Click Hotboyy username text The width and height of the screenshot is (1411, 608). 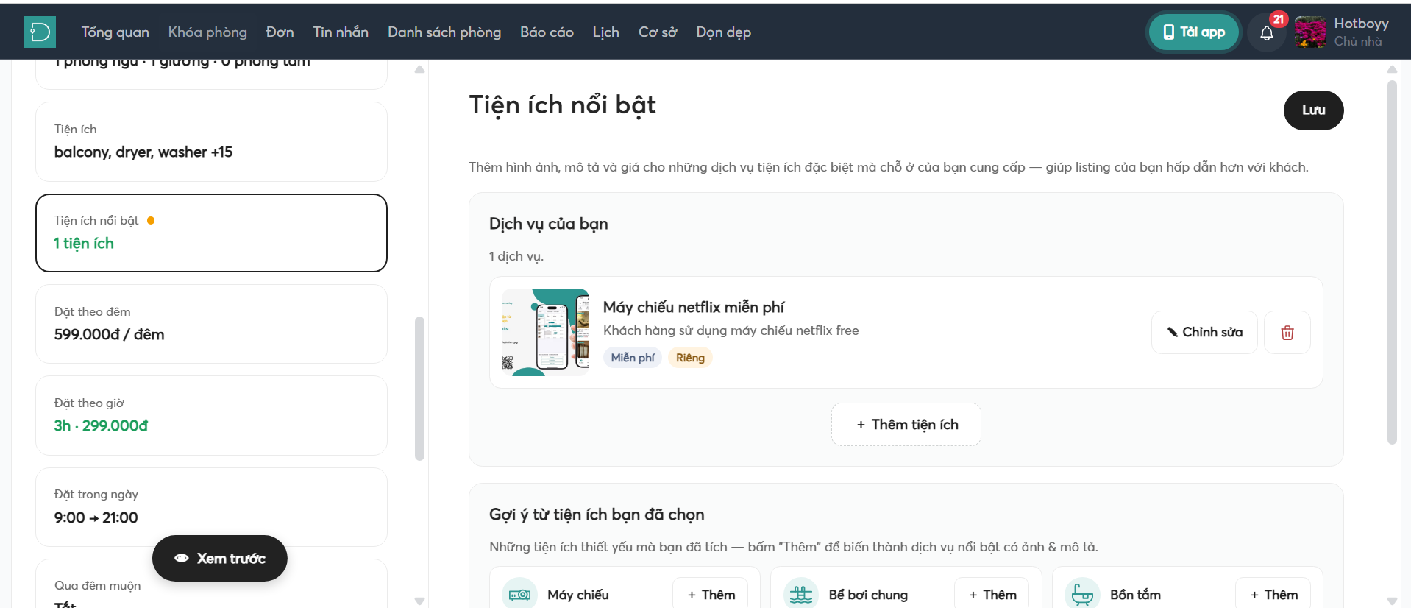tap(1361, 24)
